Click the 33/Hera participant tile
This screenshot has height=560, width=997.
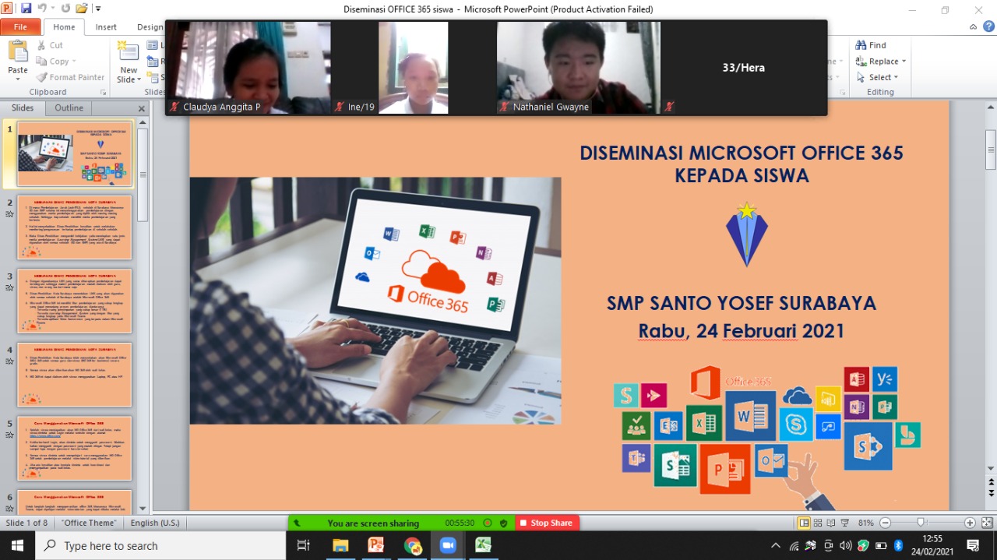[743, 68]
